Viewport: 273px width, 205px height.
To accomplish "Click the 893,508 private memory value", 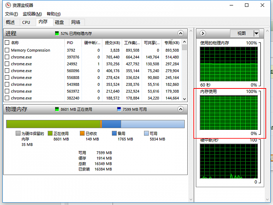I will click(x=172, y=50).
